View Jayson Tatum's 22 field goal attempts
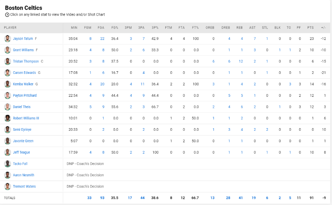 click(x=102, y=38)
